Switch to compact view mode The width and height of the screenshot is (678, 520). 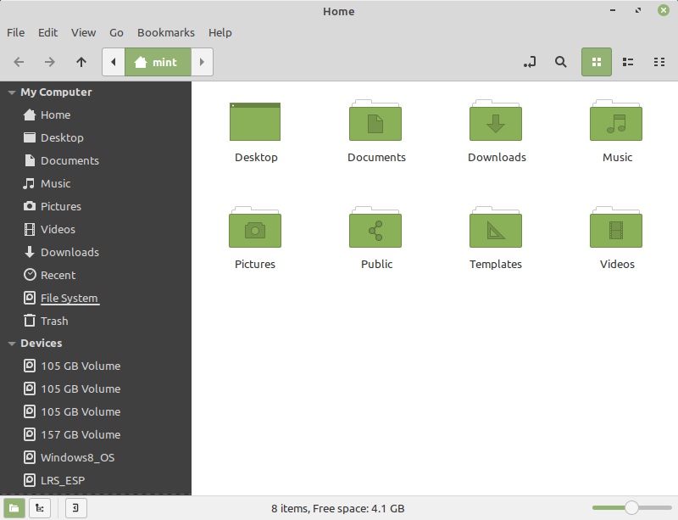point(659,62)
